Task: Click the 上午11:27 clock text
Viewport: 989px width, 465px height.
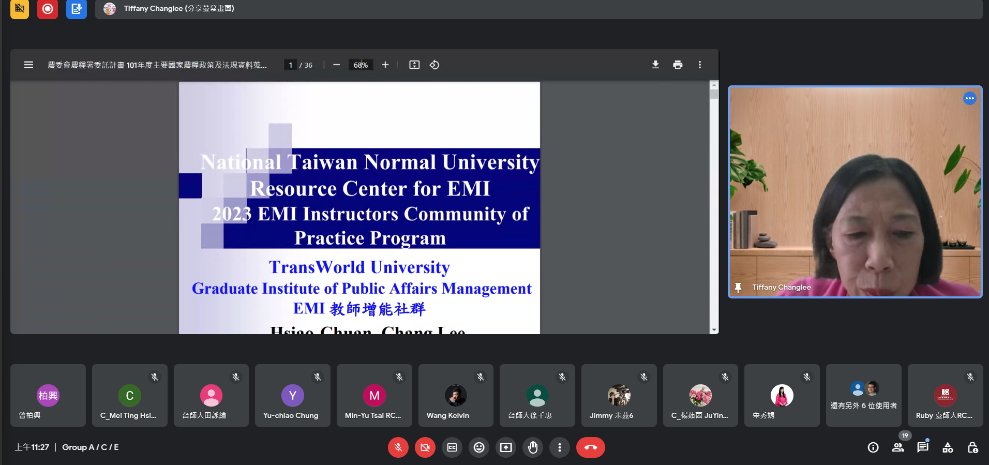Action: [x=32, y=447]
